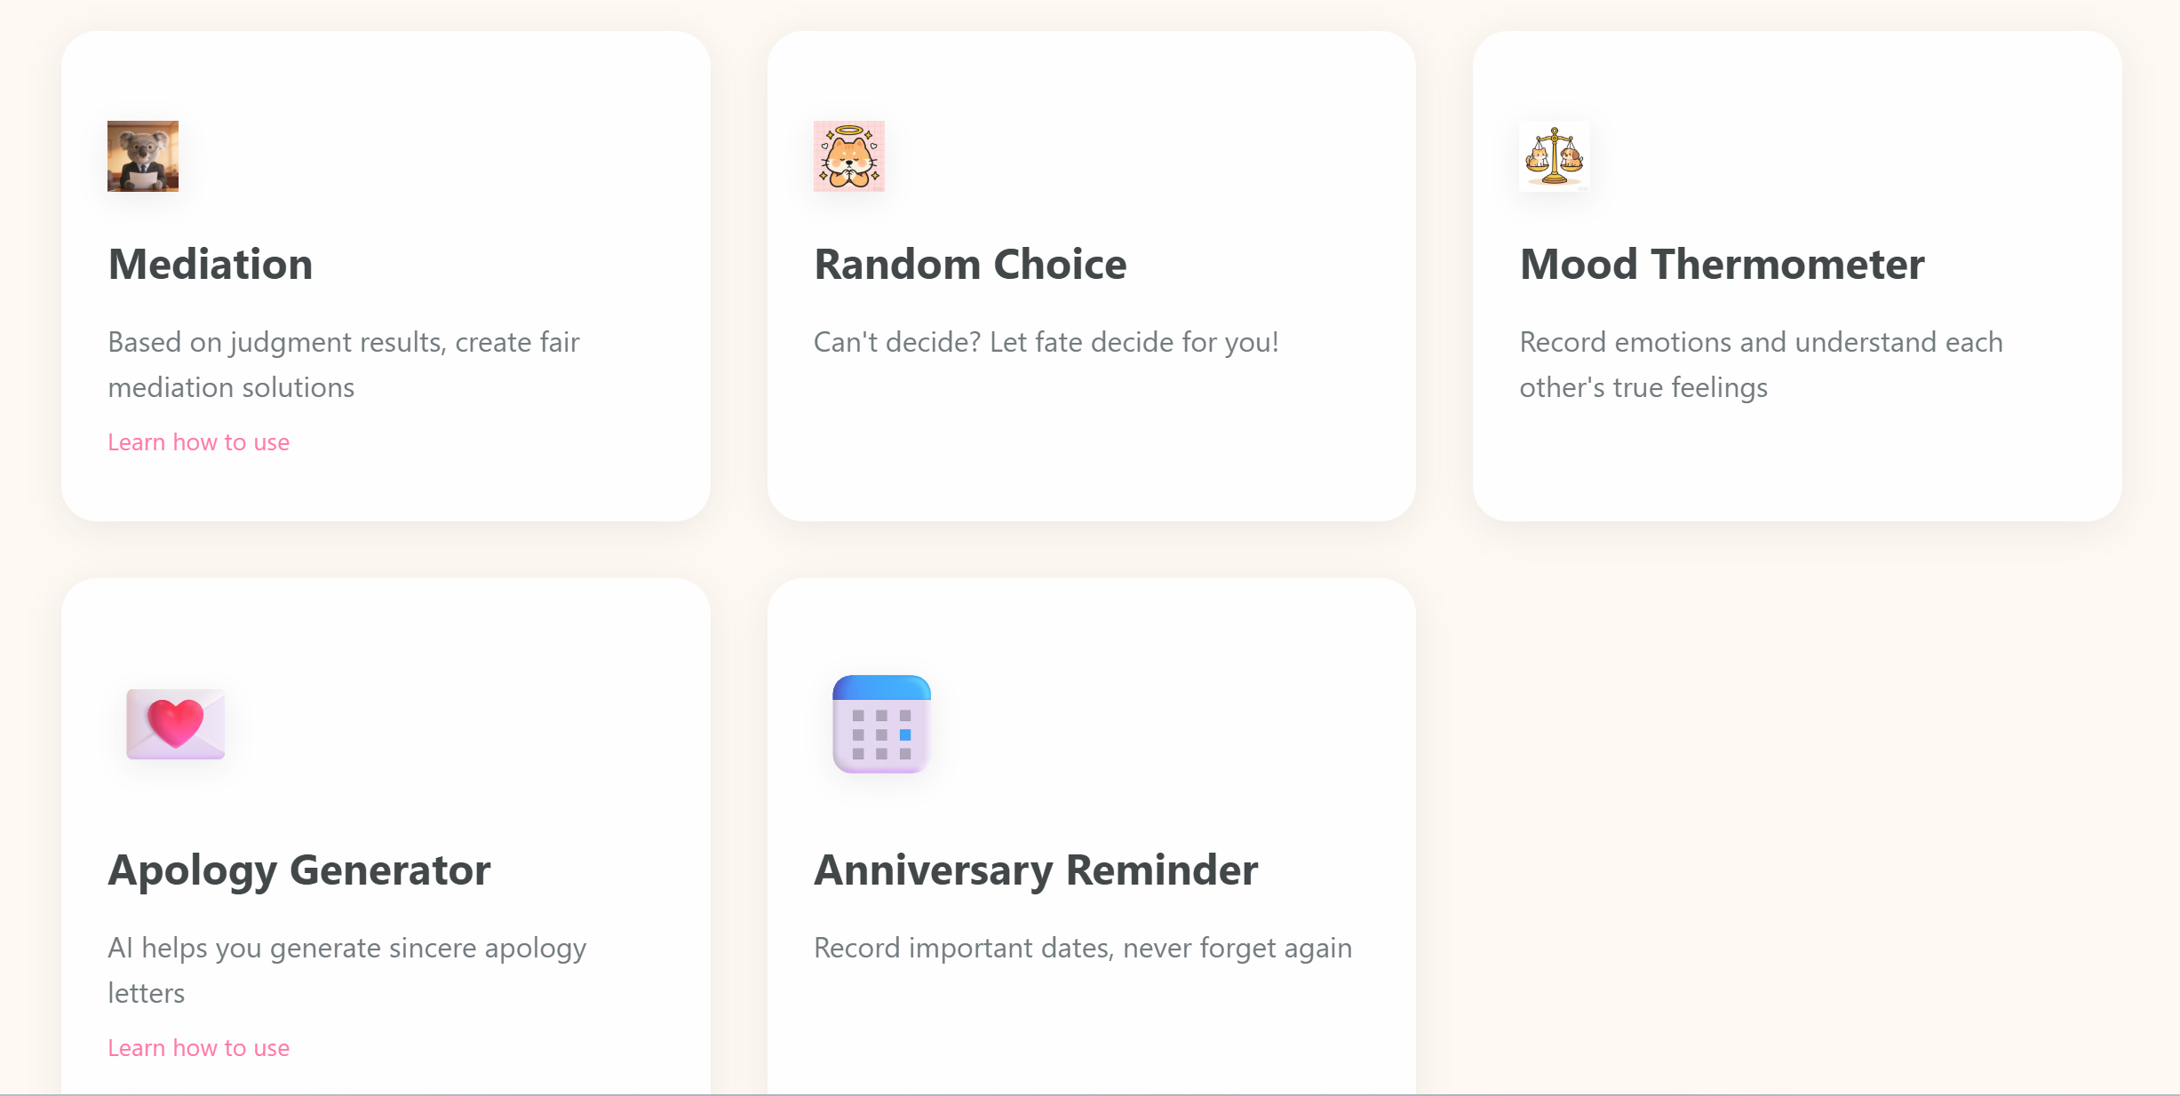Click the Mediation card title
This screenshot has height=1096, width=2180.
tap(210, 264)
